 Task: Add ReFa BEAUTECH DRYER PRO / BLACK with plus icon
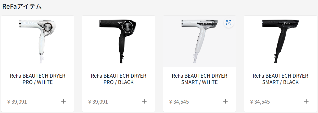(144, 101)
